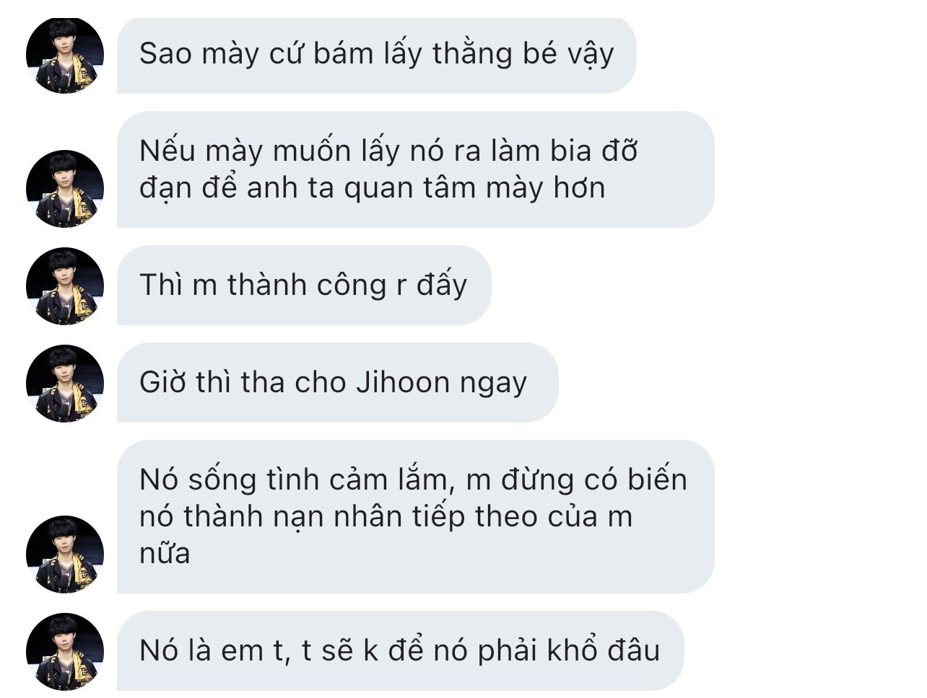
Task: Open avatar next to 'Nó là em t' message
Action: pyautogui.click(x=65, y=652)
